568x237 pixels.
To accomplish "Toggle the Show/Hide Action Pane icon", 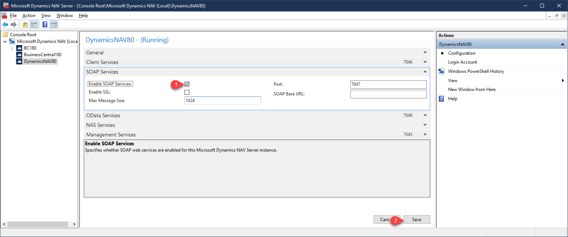I will [54, 25].
